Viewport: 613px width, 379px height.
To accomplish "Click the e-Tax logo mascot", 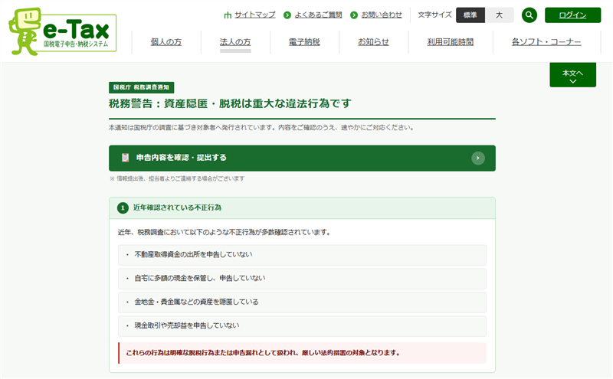I will (27, 31).
